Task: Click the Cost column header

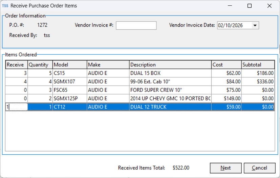Action: point(226,65)
